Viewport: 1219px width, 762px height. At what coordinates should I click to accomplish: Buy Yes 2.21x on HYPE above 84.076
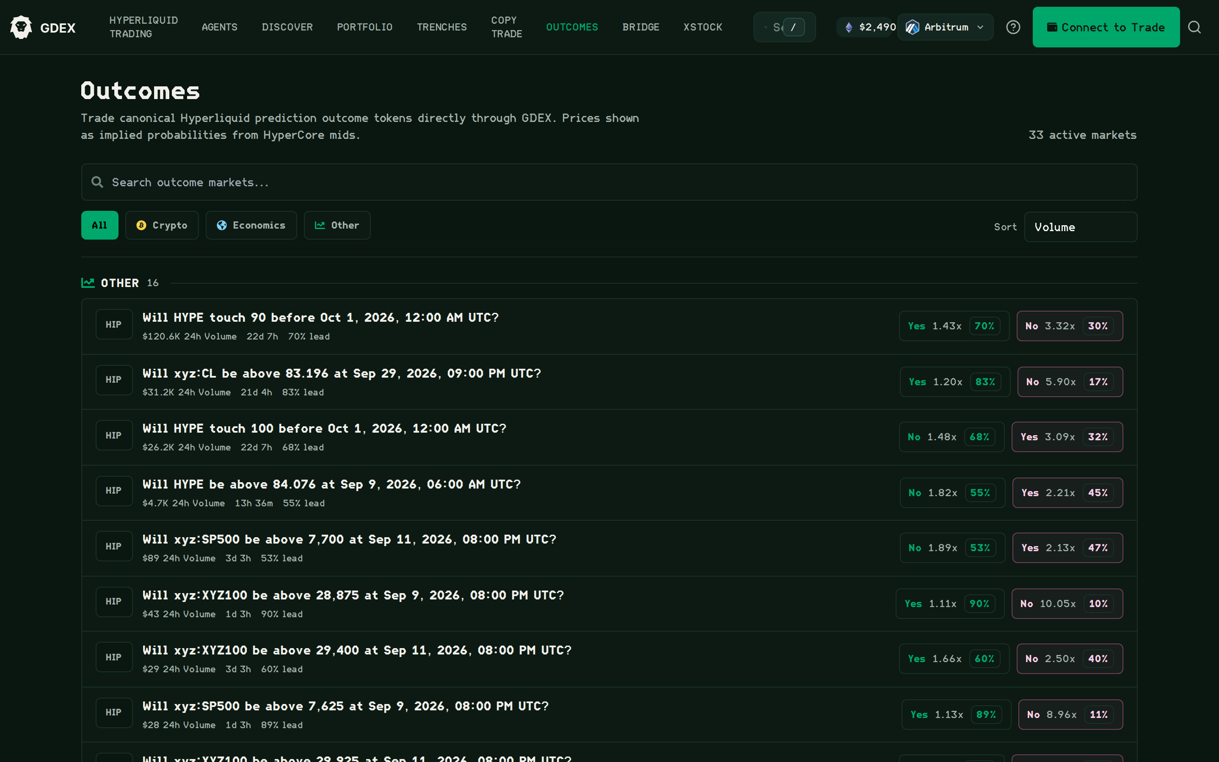(1067, 493)
